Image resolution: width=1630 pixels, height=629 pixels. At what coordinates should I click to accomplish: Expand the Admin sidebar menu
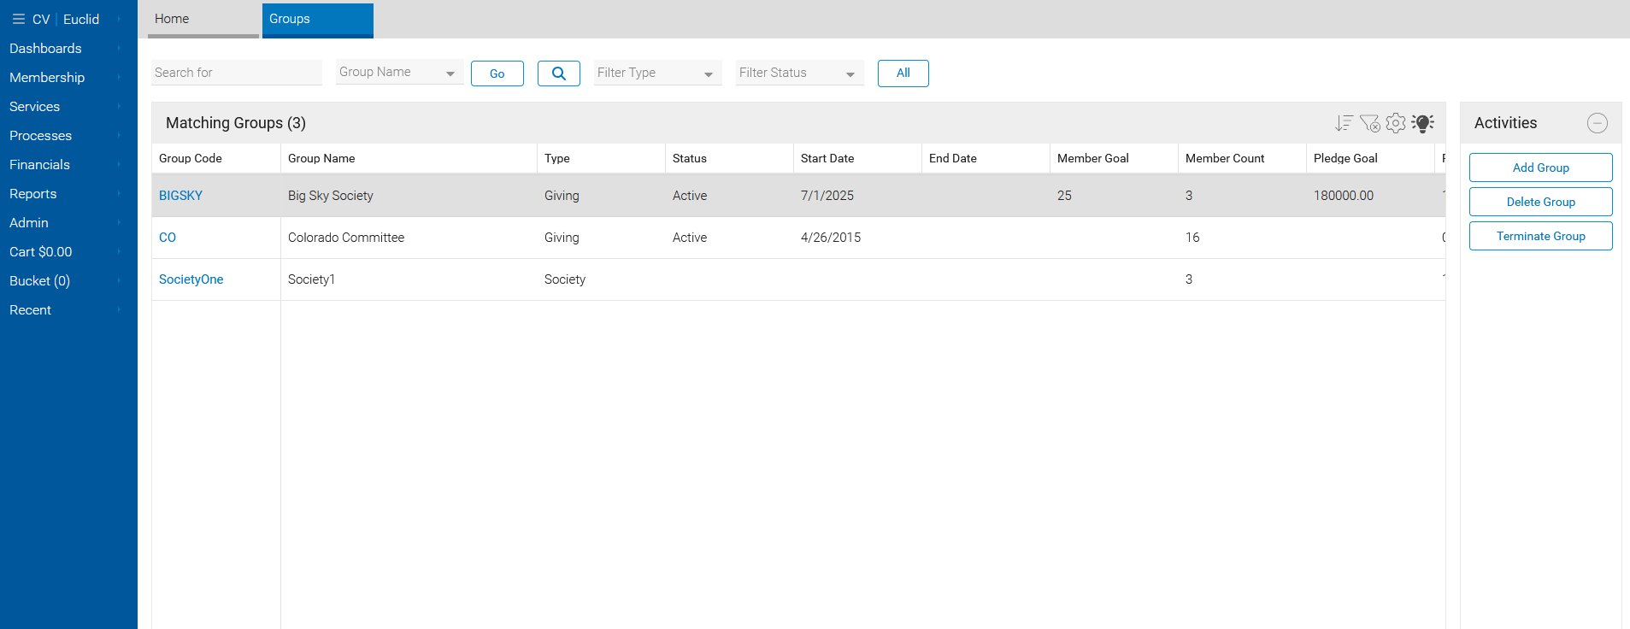coord(68,223)
